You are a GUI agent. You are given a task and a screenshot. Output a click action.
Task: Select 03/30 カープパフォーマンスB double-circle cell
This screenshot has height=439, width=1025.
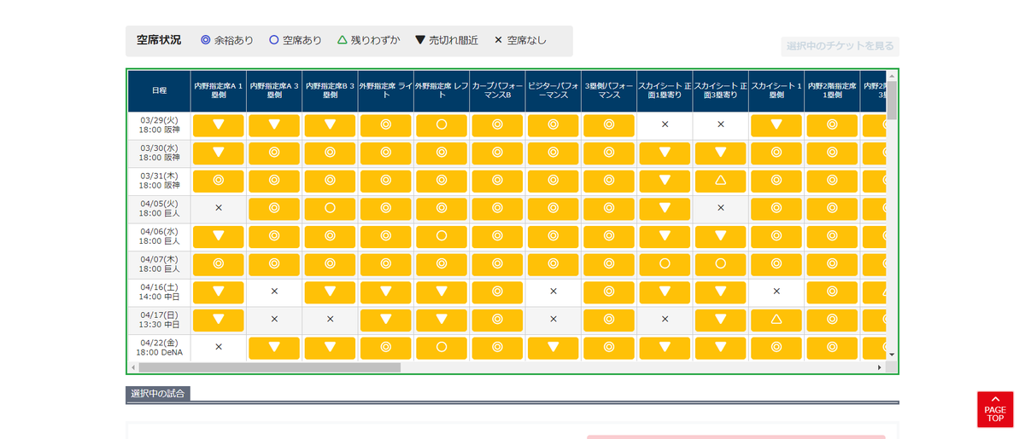coord(497,153)
